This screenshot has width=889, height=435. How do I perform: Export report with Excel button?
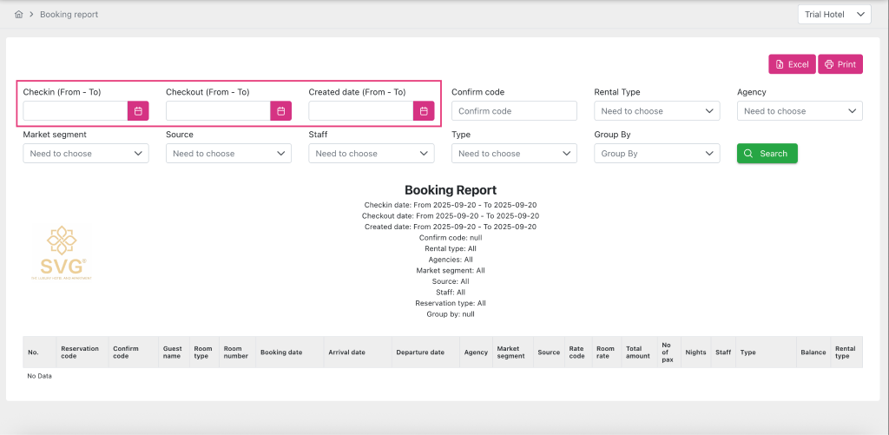[792, 64]
